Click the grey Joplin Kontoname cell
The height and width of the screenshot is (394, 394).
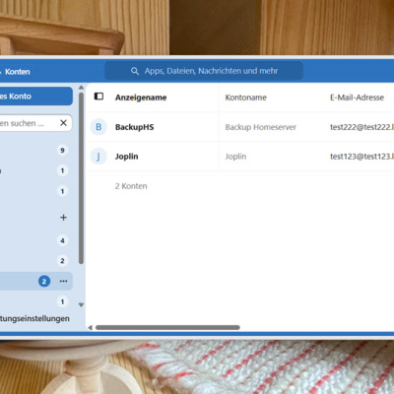pos(235,157)
